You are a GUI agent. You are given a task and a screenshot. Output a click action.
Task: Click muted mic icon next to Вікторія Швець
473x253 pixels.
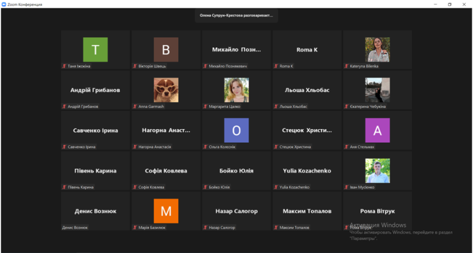(x=135, y=66)
